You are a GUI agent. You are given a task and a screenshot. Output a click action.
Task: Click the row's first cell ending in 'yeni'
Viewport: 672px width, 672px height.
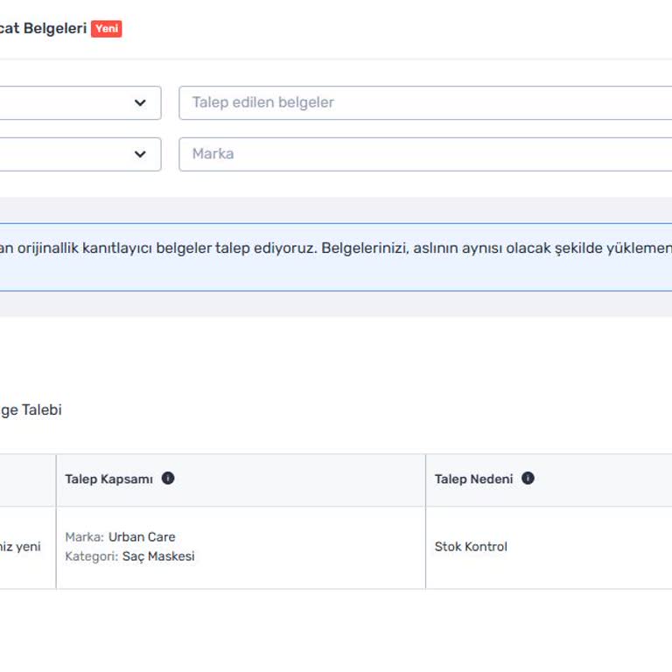tap(22, 547)
